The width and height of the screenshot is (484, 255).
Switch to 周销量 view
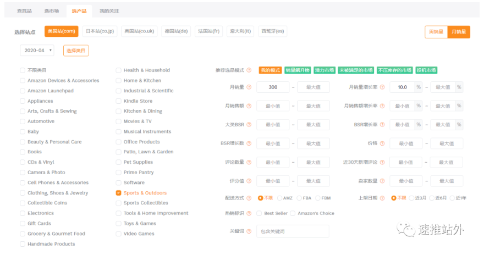pyautogui.click(x=436, y=32)
